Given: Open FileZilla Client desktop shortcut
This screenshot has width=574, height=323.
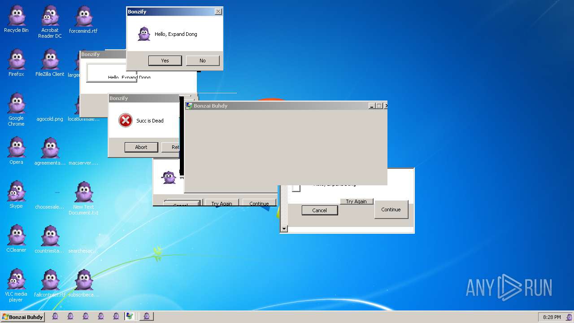Looking at the screenshot, I should (x=50, y=63).
